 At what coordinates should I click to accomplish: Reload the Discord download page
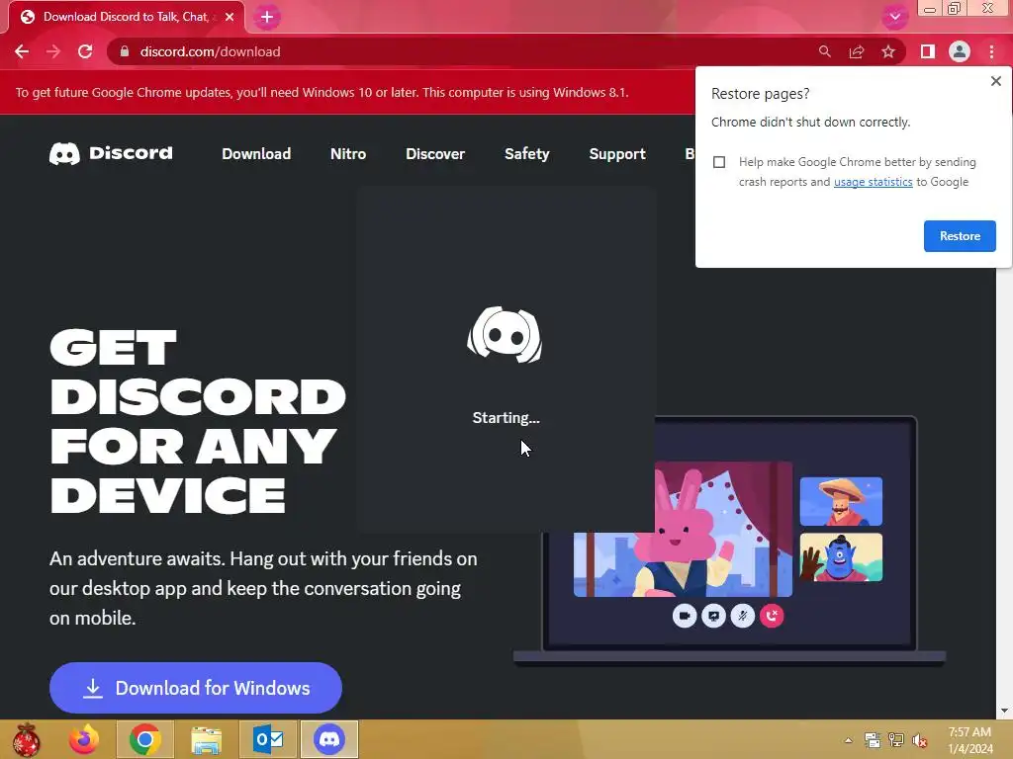(85, 51)
